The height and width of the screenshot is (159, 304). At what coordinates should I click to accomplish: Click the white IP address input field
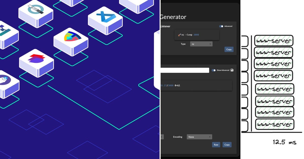coord(185,70)
